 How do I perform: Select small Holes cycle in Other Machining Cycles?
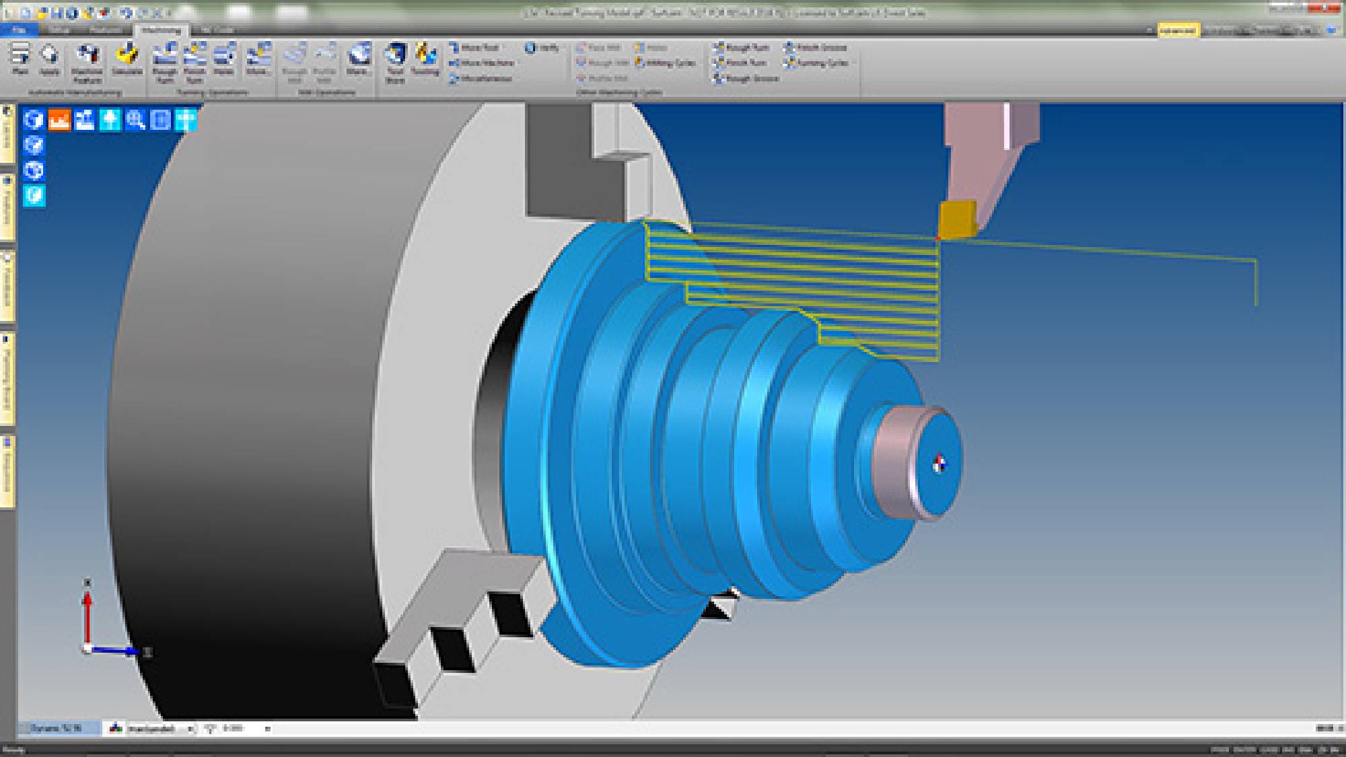tap(651, 48)
